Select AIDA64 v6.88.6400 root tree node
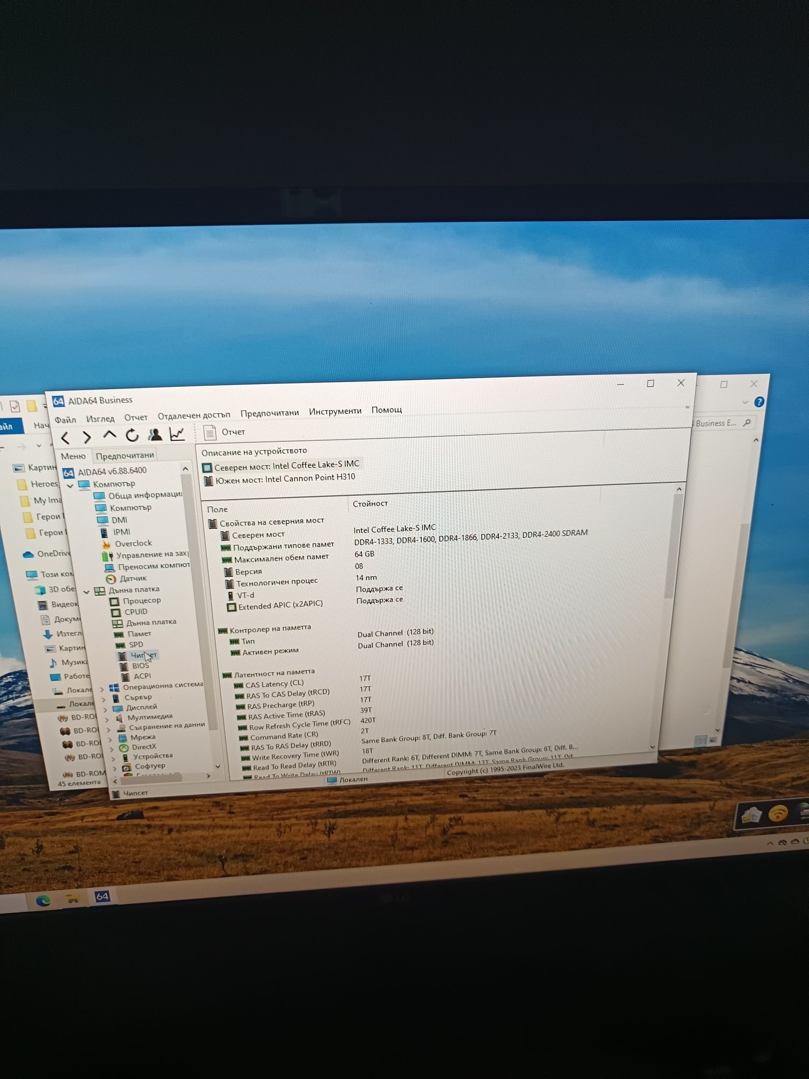 coord(105,472)
